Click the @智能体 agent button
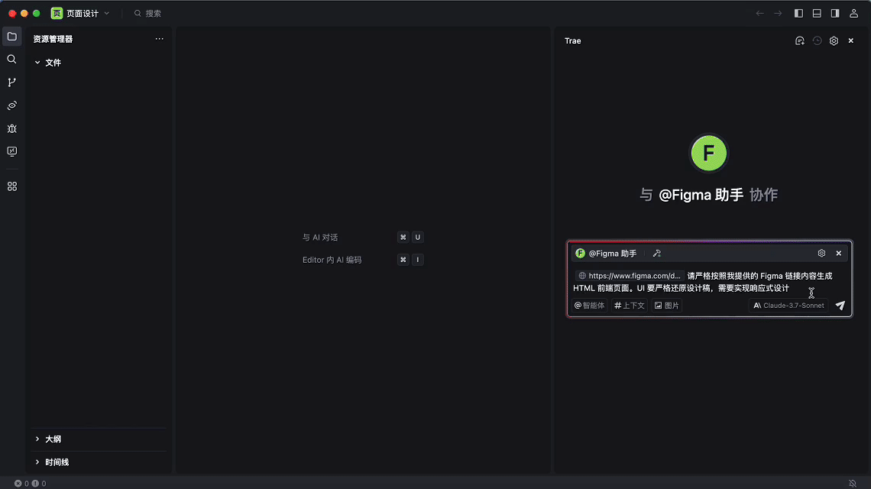 coord(589,306)
